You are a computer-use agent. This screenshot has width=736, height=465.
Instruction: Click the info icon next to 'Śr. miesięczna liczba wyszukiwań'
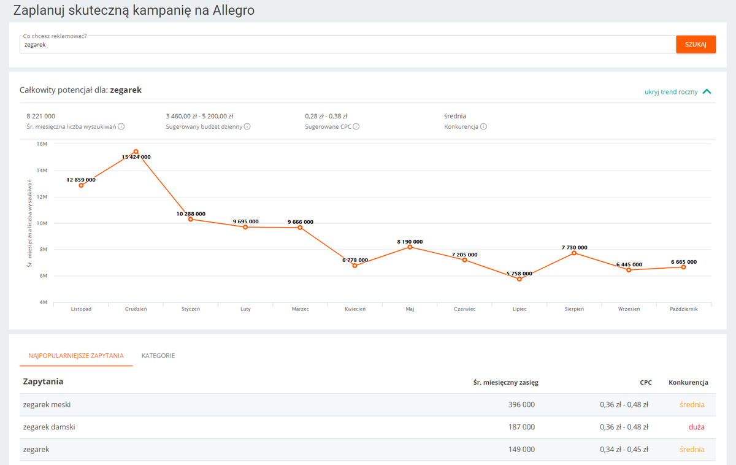pyautogui.click(x=121, y=127)
